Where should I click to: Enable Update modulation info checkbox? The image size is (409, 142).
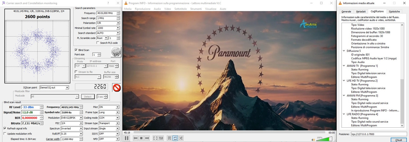pyautogui.click(x=5, y=133)
